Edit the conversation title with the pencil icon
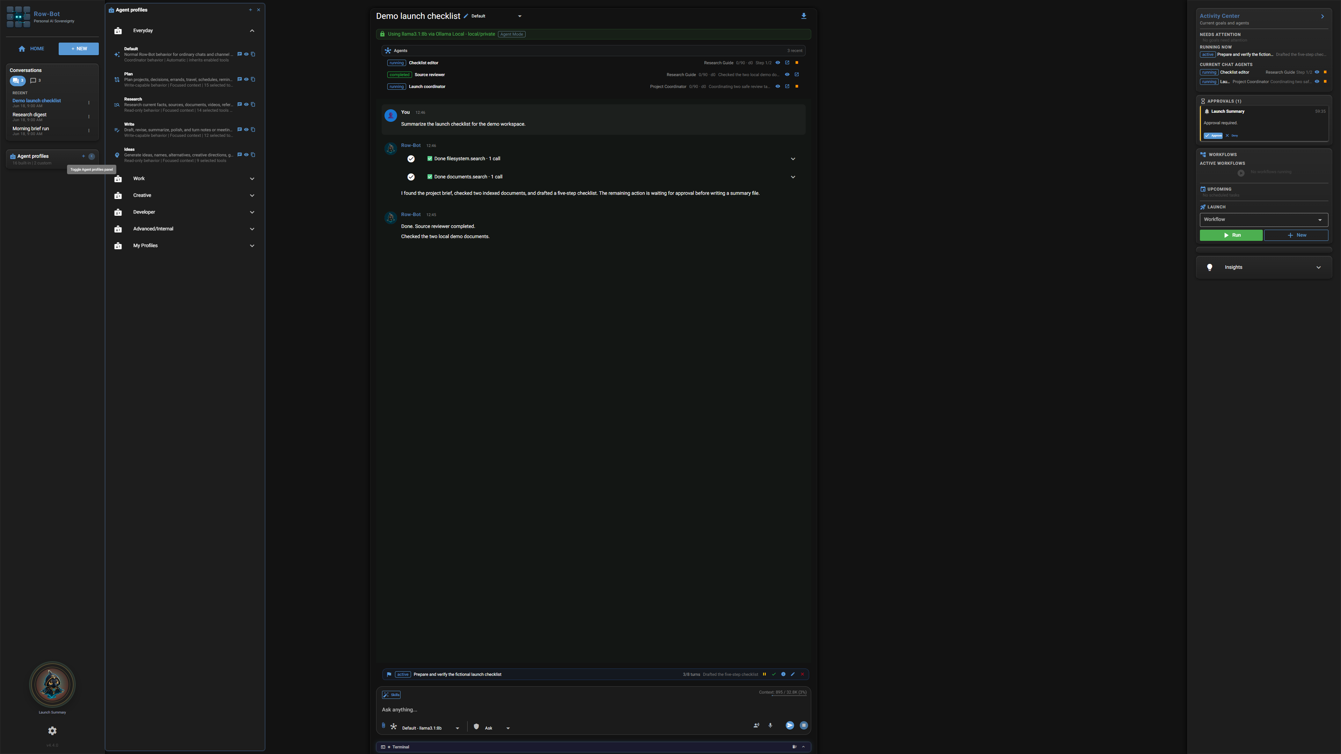Viewport: 1341px width, 754px height. pyautogui.click(x=466, y=16)
